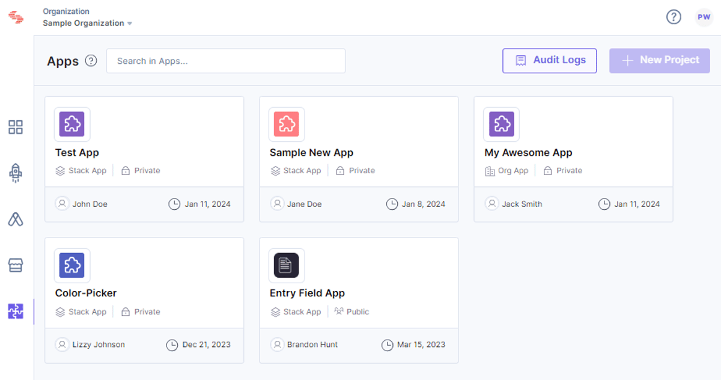721x380 pixels.
Task: Focus the Search in Apps field
Action: 226,61
